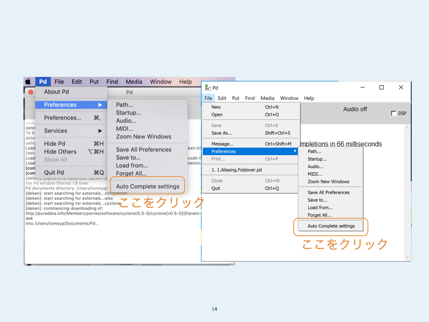Image resolution: width=429 pixels, height=322 pixels.
Task: Click the red close button on the macOS Pd window
Action: [x=30, y=92]
